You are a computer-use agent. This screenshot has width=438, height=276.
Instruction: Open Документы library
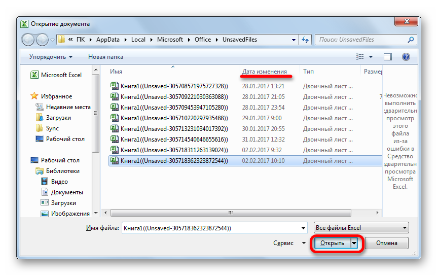tap(62, 192)
